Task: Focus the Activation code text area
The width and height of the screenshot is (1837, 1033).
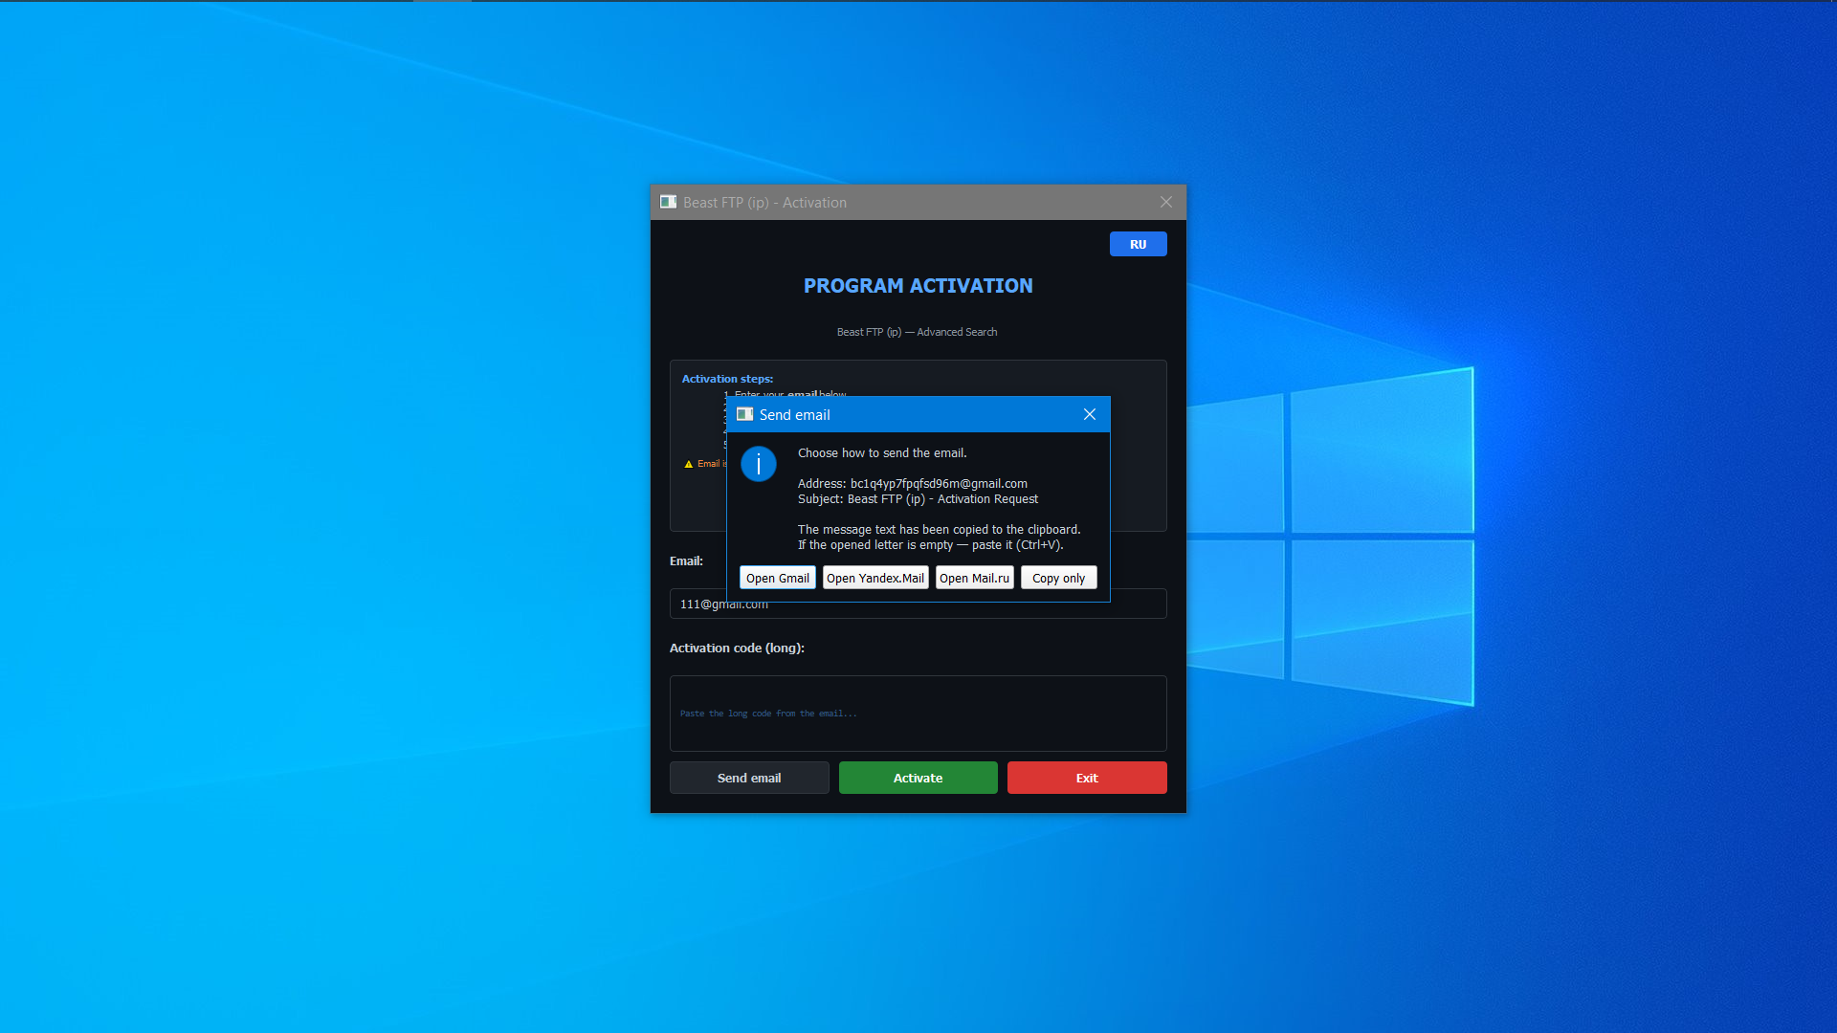Action: click(x=918, y=714)
